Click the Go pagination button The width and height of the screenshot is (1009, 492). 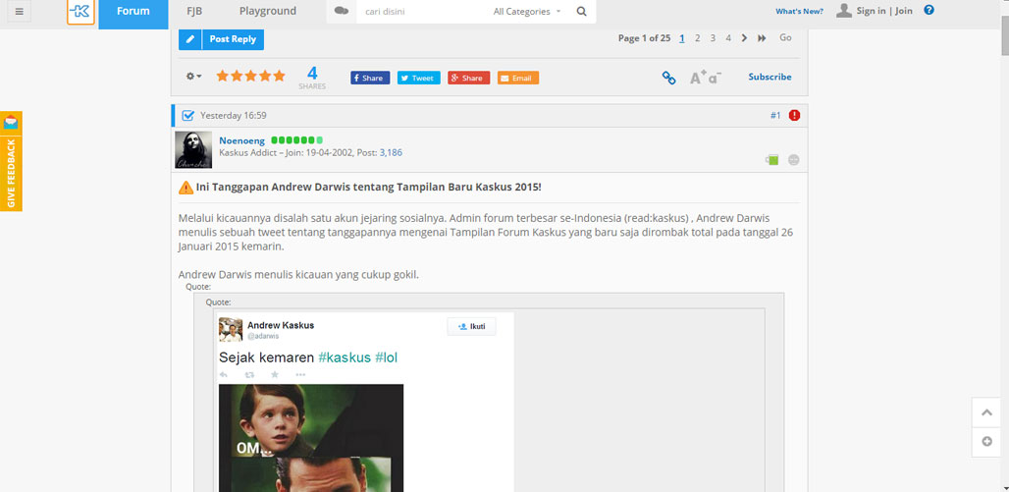786,38
